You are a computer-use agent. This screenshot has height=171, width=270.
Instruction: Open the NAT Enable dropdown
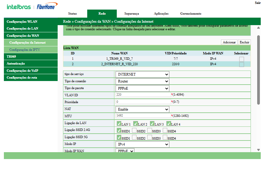pos(142,109)
